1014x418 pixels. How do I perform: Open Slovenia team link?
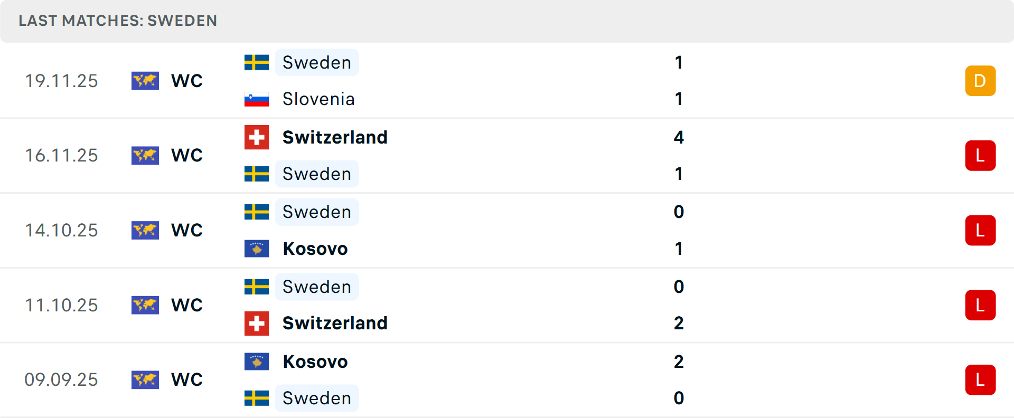(318, 99)
